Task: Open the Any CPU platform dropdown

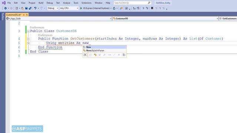Action: [69, 8]
